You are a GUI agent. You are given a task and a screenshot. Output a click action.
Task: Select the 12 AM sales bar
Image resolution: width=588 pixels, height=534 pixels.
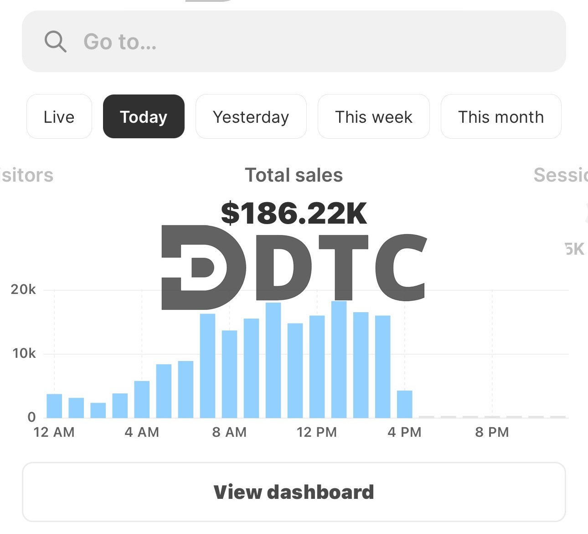point(55,406)
